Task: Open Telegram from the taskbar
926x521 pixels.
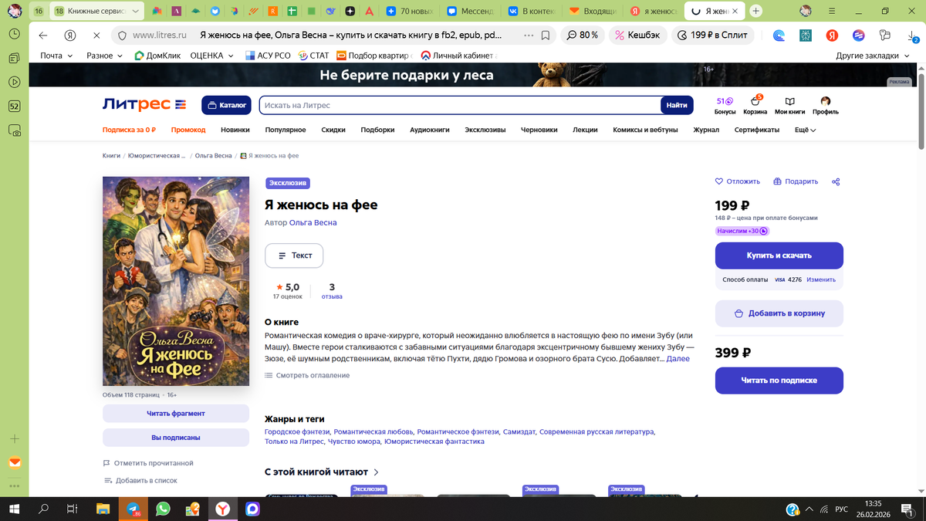Action: pos(133,509)
